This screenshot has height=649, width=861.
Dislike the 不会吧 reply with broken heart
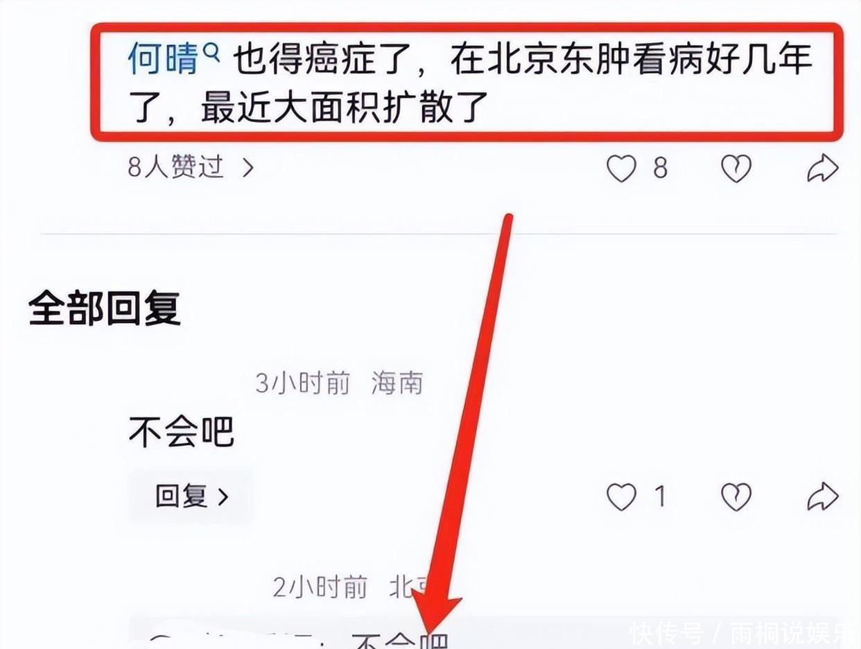[x=736, y=496]
